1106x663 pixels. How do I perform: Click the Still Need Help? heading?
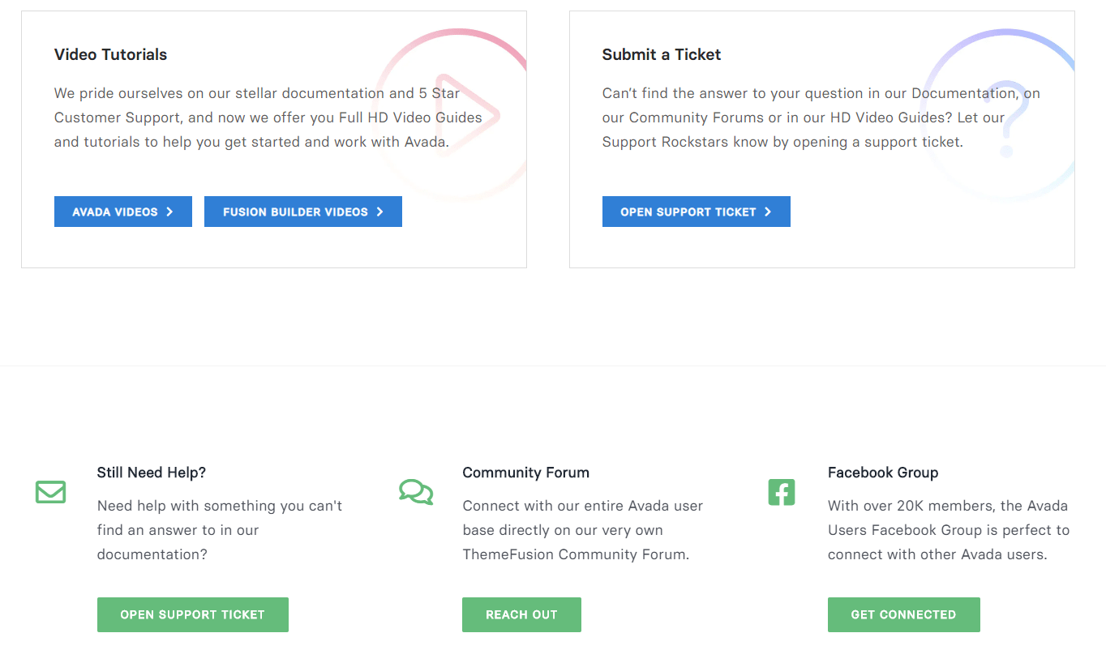(x=152, y=473)
